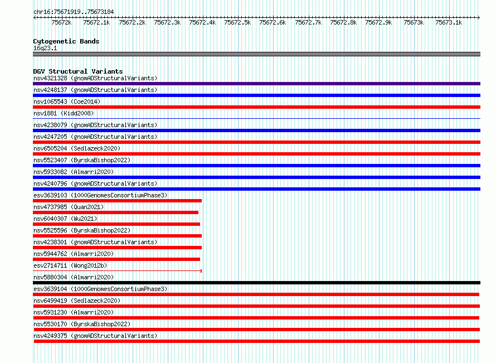496x363 pixels.
Task: Select nsv5944762 (Almarri2020) label
Action: 74,254
